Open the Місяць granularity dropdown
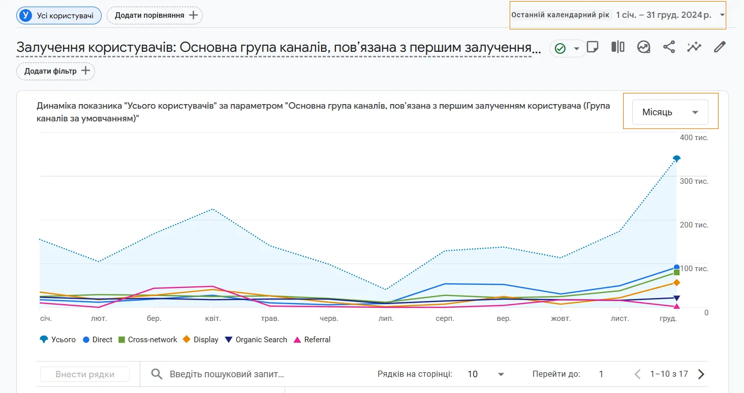Viewport: 744px width, 393px height. point(669,112)
